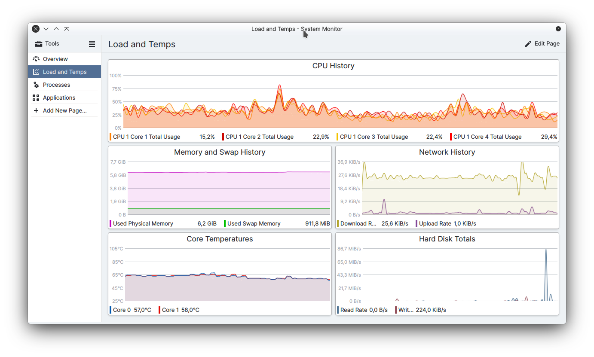Click CPU 1 Core 1 Total Usage label

coord(147,137)
